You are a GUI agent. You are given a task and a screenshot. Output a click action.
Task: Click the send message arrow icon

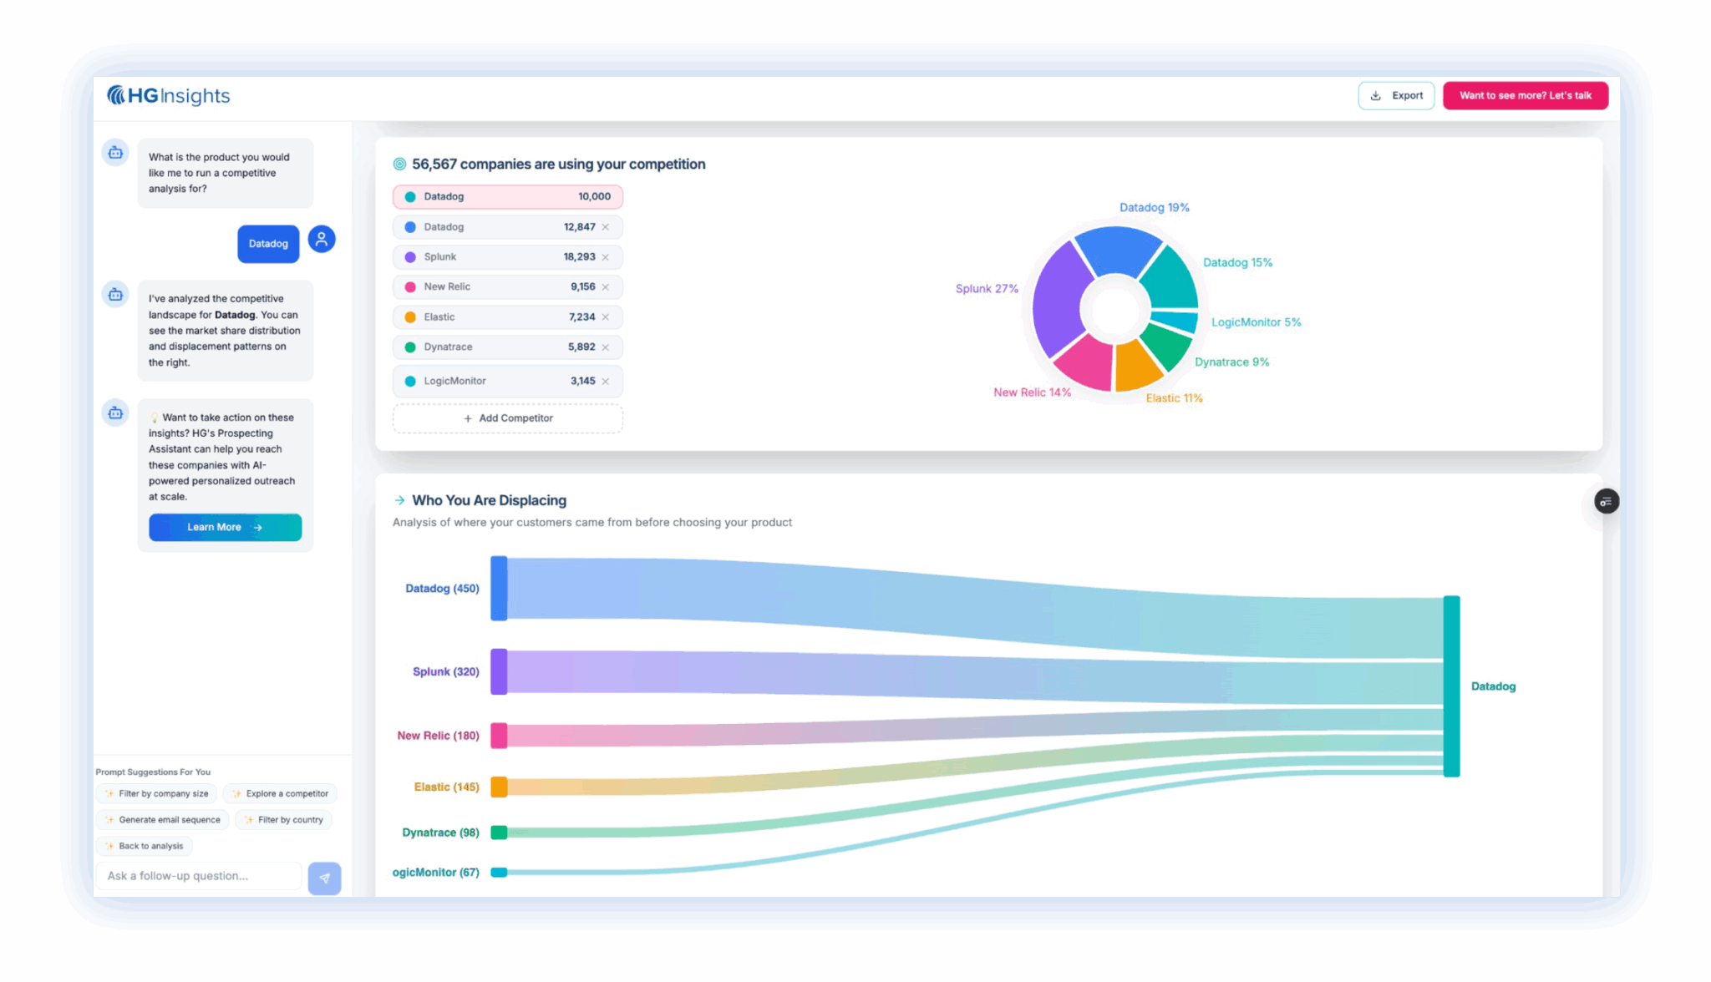tap(324, 878)
